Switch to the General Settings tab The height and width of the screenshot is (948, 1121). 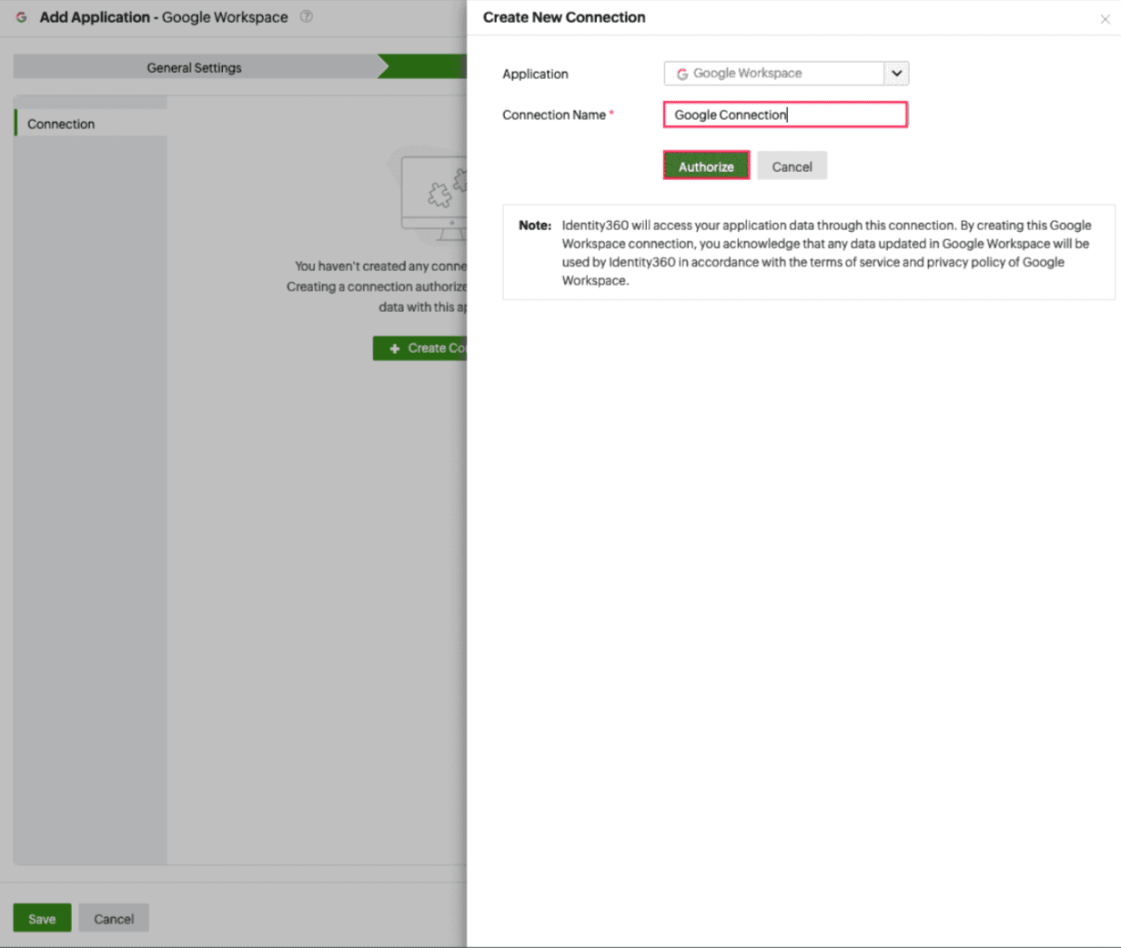point(196,66)
